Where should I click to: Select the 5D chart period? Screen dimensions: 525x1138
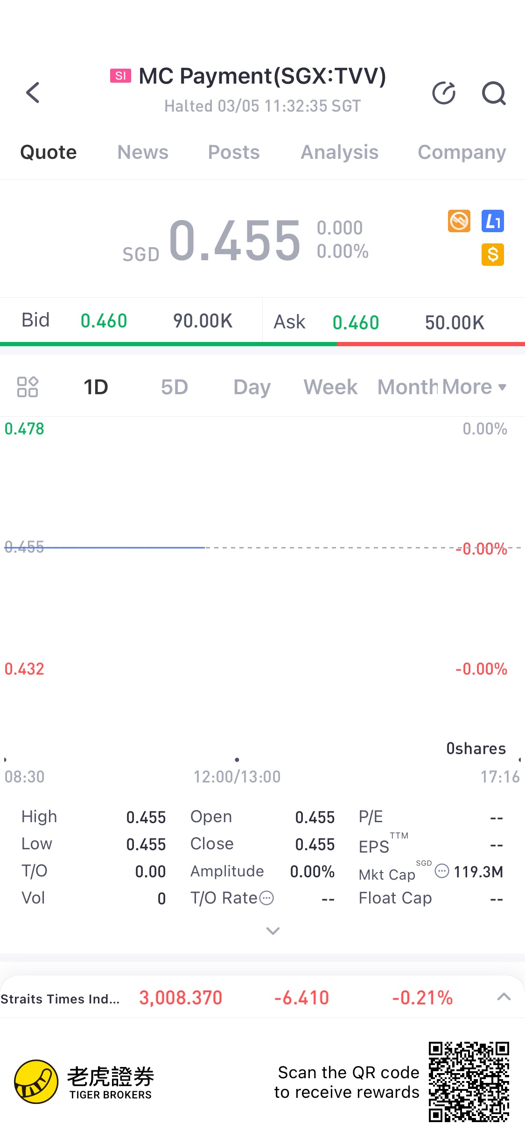[175, 387]
